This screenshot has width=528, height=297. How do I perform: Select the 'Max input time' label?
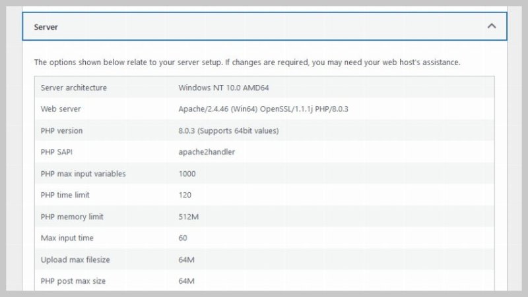click(x=67, y=238)
